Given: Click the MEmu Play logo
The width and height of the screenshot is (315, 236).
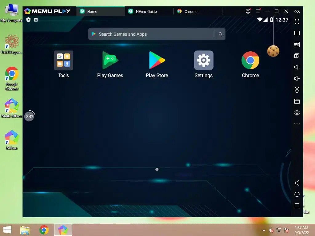Looking at the screenshot, I should coord(47,11).
